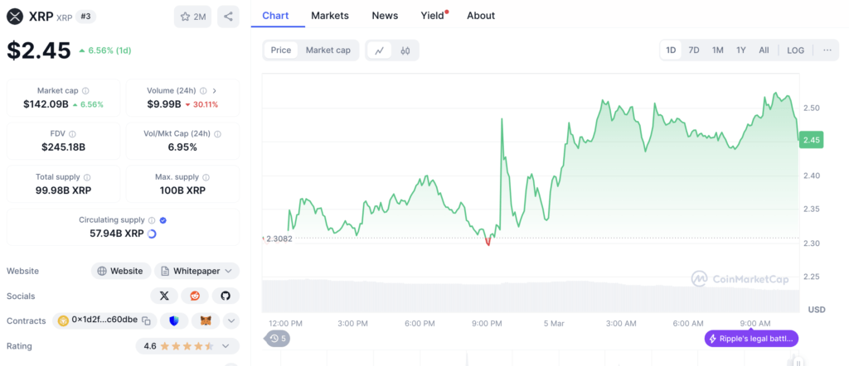The image size is (849, 366).
Task: Open the Markets tab
Action: coord(330,16)
